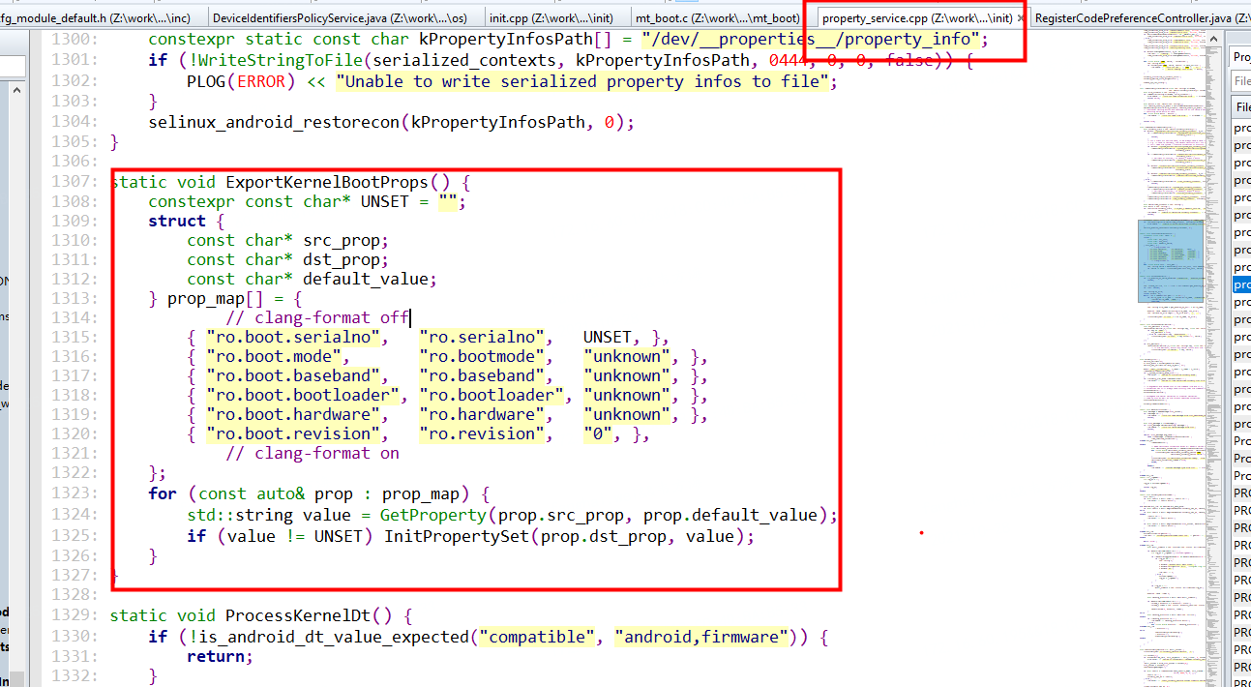The width and height of the screenshot is (1251, 687).
Task: Click the highlighted blue row in the right file list
Action: (x=1241, y=284)
